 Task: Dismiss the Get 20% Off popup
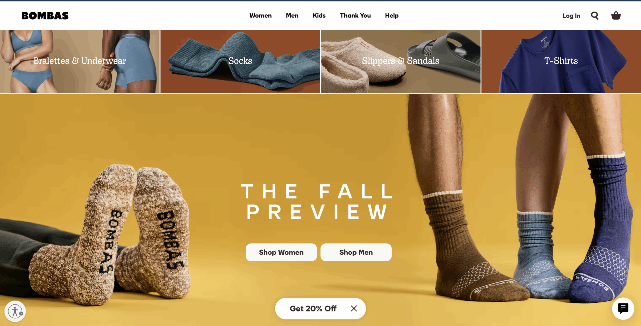354,308
